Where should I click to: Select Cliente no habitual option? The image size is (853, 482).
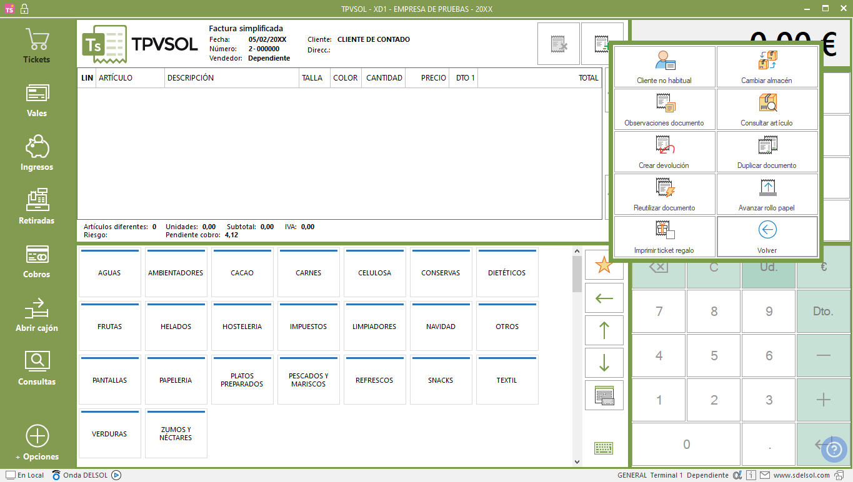click(665, 67)
